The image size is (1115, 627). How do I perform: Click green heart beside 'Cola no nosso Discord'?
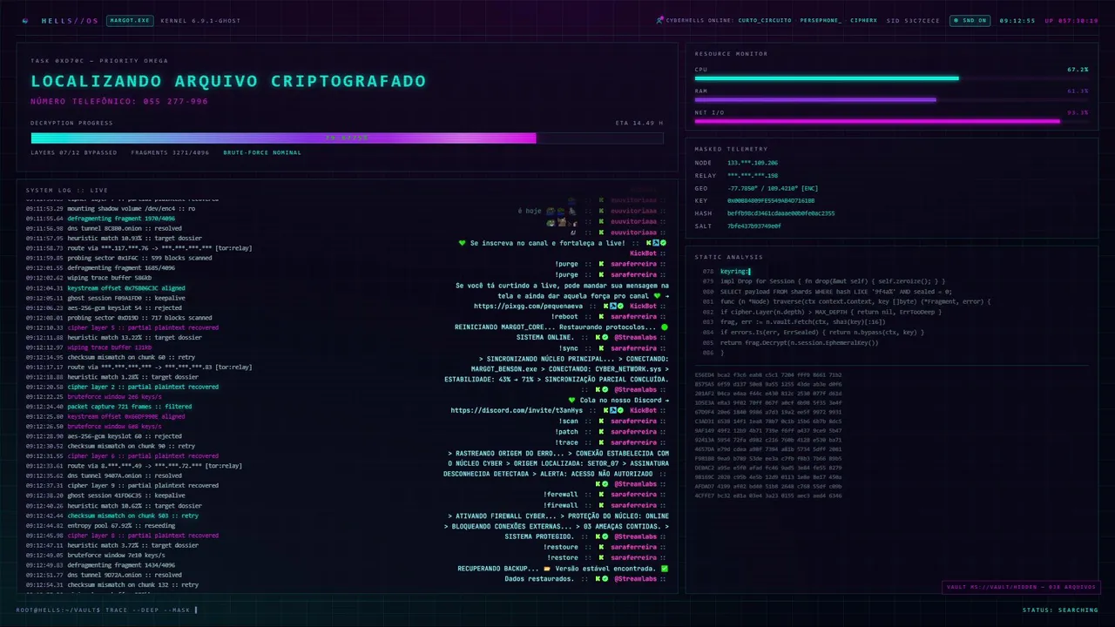[x=572, y=401]
